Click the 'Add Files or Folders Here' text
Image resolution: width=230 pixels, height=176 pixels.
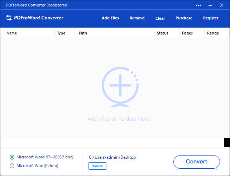[119, 119]
